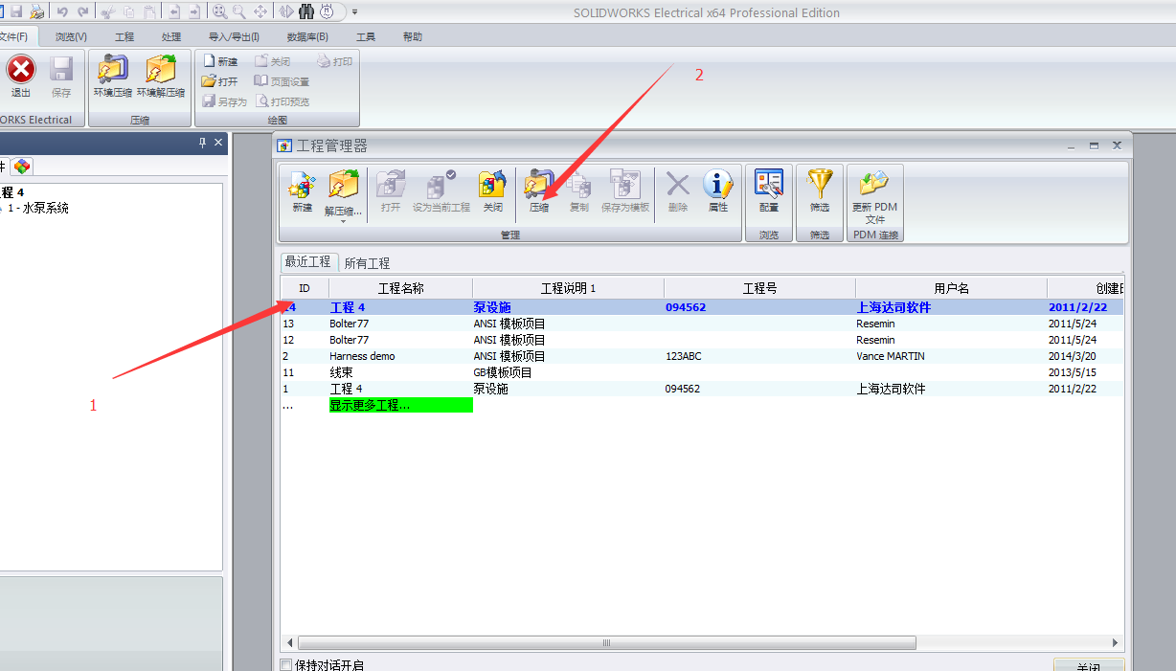This screenshot has height=671, width=1176.
Task: Pin the left side panel with pushpin icon
Action: [x=202, y=143]
